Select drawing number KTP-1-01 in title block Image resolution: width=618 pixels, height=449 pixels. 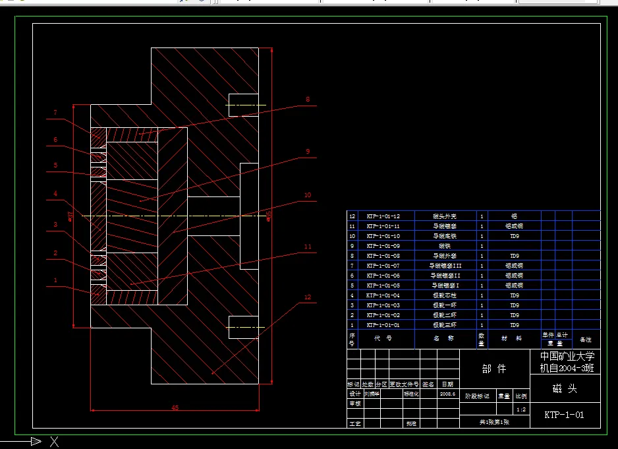coord(564,415)
